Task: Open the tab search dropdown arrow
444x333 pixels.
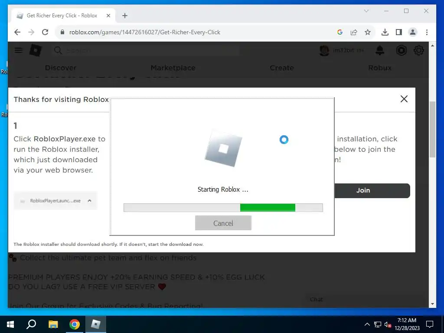Action: pyautogui.click(x=366, y=11)
